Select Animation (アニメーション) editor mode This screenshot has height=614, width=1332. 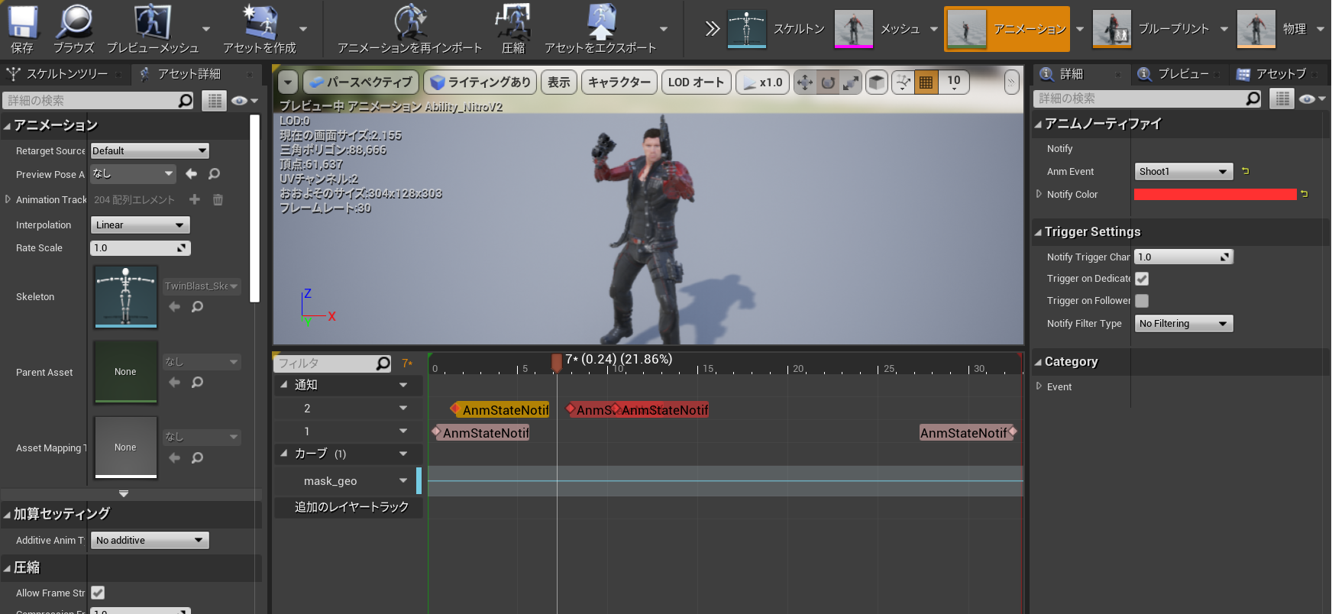pos(1007,29)
